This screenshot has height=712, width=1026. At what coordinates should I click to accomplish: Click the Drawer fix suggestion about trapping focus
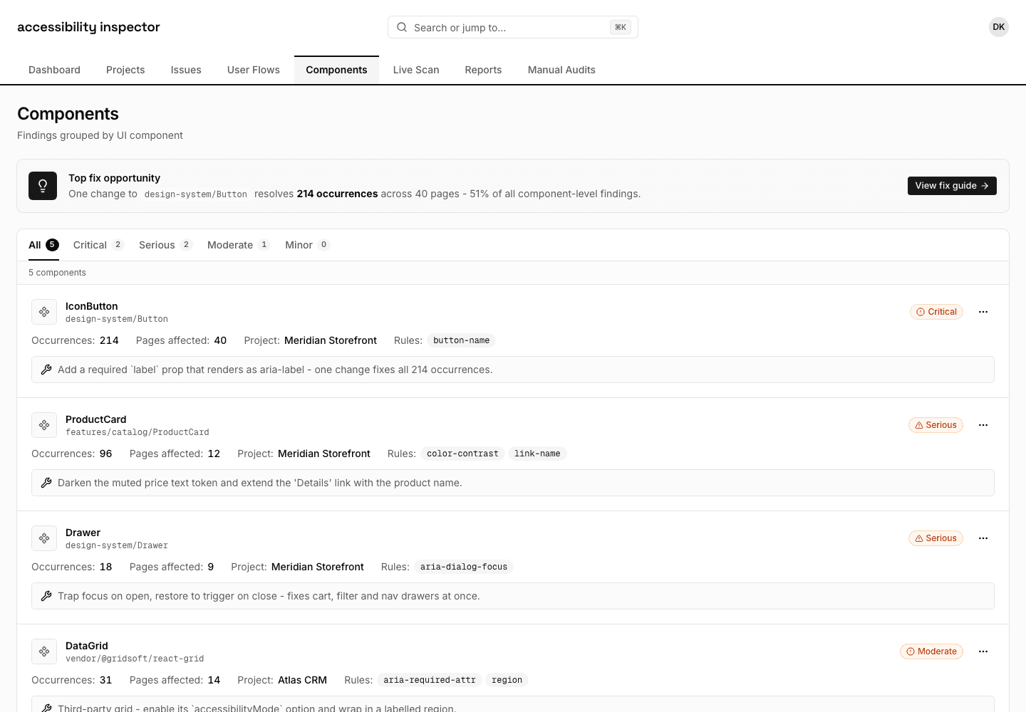tap(269, 596)
